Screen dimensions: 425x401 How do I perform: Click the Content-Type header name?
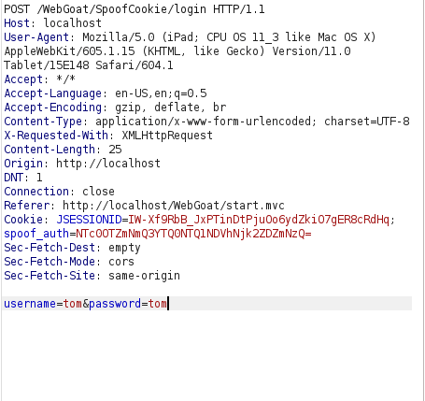click(x=43, y=122)
